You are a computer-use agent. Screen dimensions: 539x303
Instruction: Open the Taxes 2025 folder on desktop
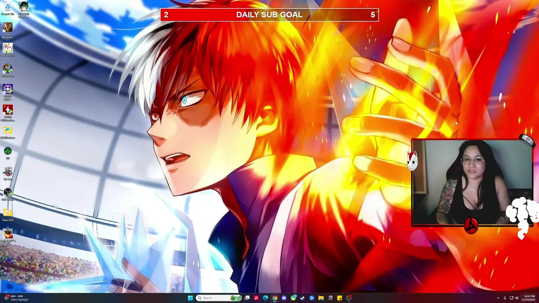click(x=8, y=215)
